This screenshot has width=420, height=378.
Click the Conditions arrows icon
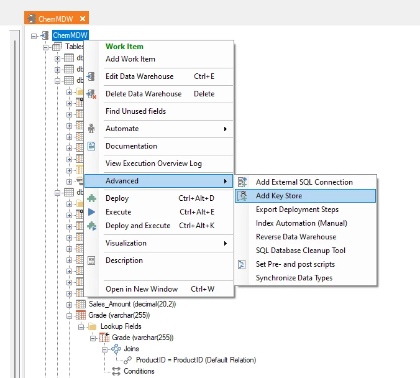point(116,371)
